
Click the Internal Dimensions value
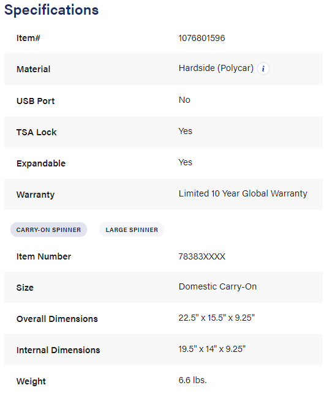tap(212, 349)
